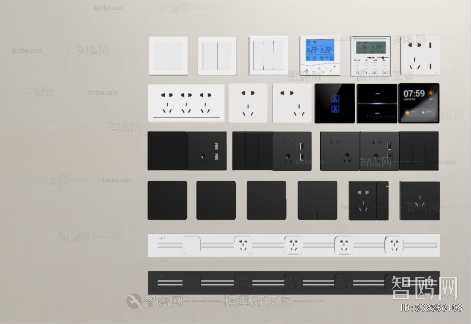Click the slider knob on gray thermostat
The width and height of the screenshot is (471, 324).
383,57
